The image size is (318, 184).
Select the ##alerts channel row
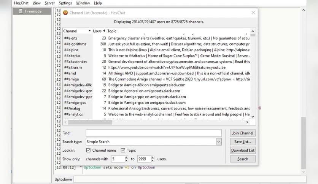[157, 38]
